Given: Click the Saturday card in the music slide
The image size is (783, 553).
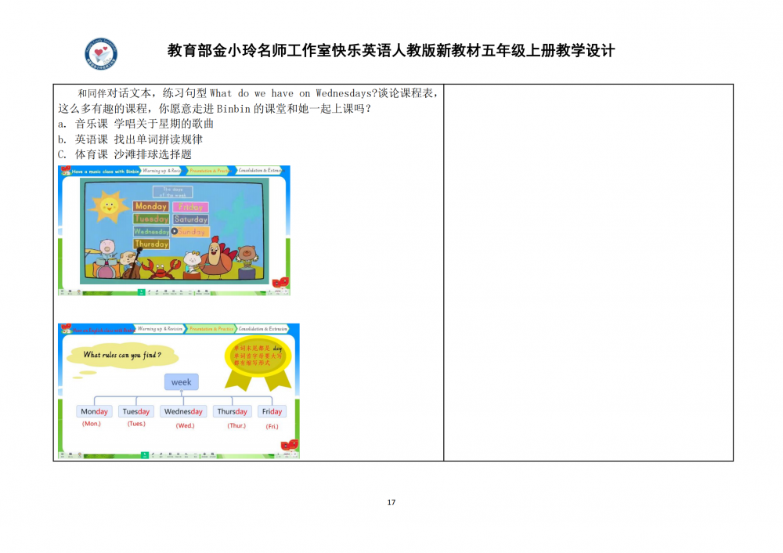Looking at the screenshot, I should coord(191,219).
